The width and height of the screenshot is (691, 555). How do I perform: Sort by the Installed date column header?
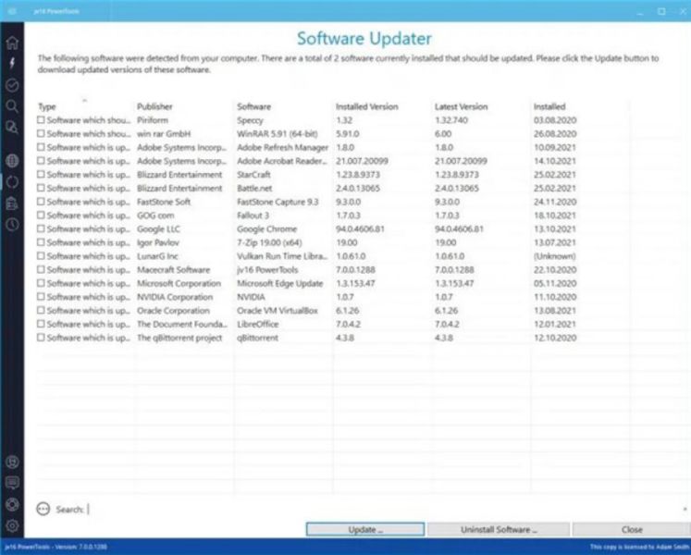[549, 106]
